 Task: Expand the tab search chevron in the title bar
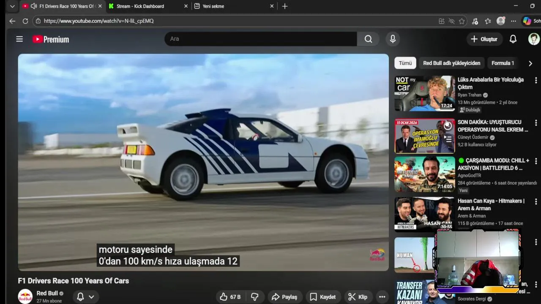[12, 6]
